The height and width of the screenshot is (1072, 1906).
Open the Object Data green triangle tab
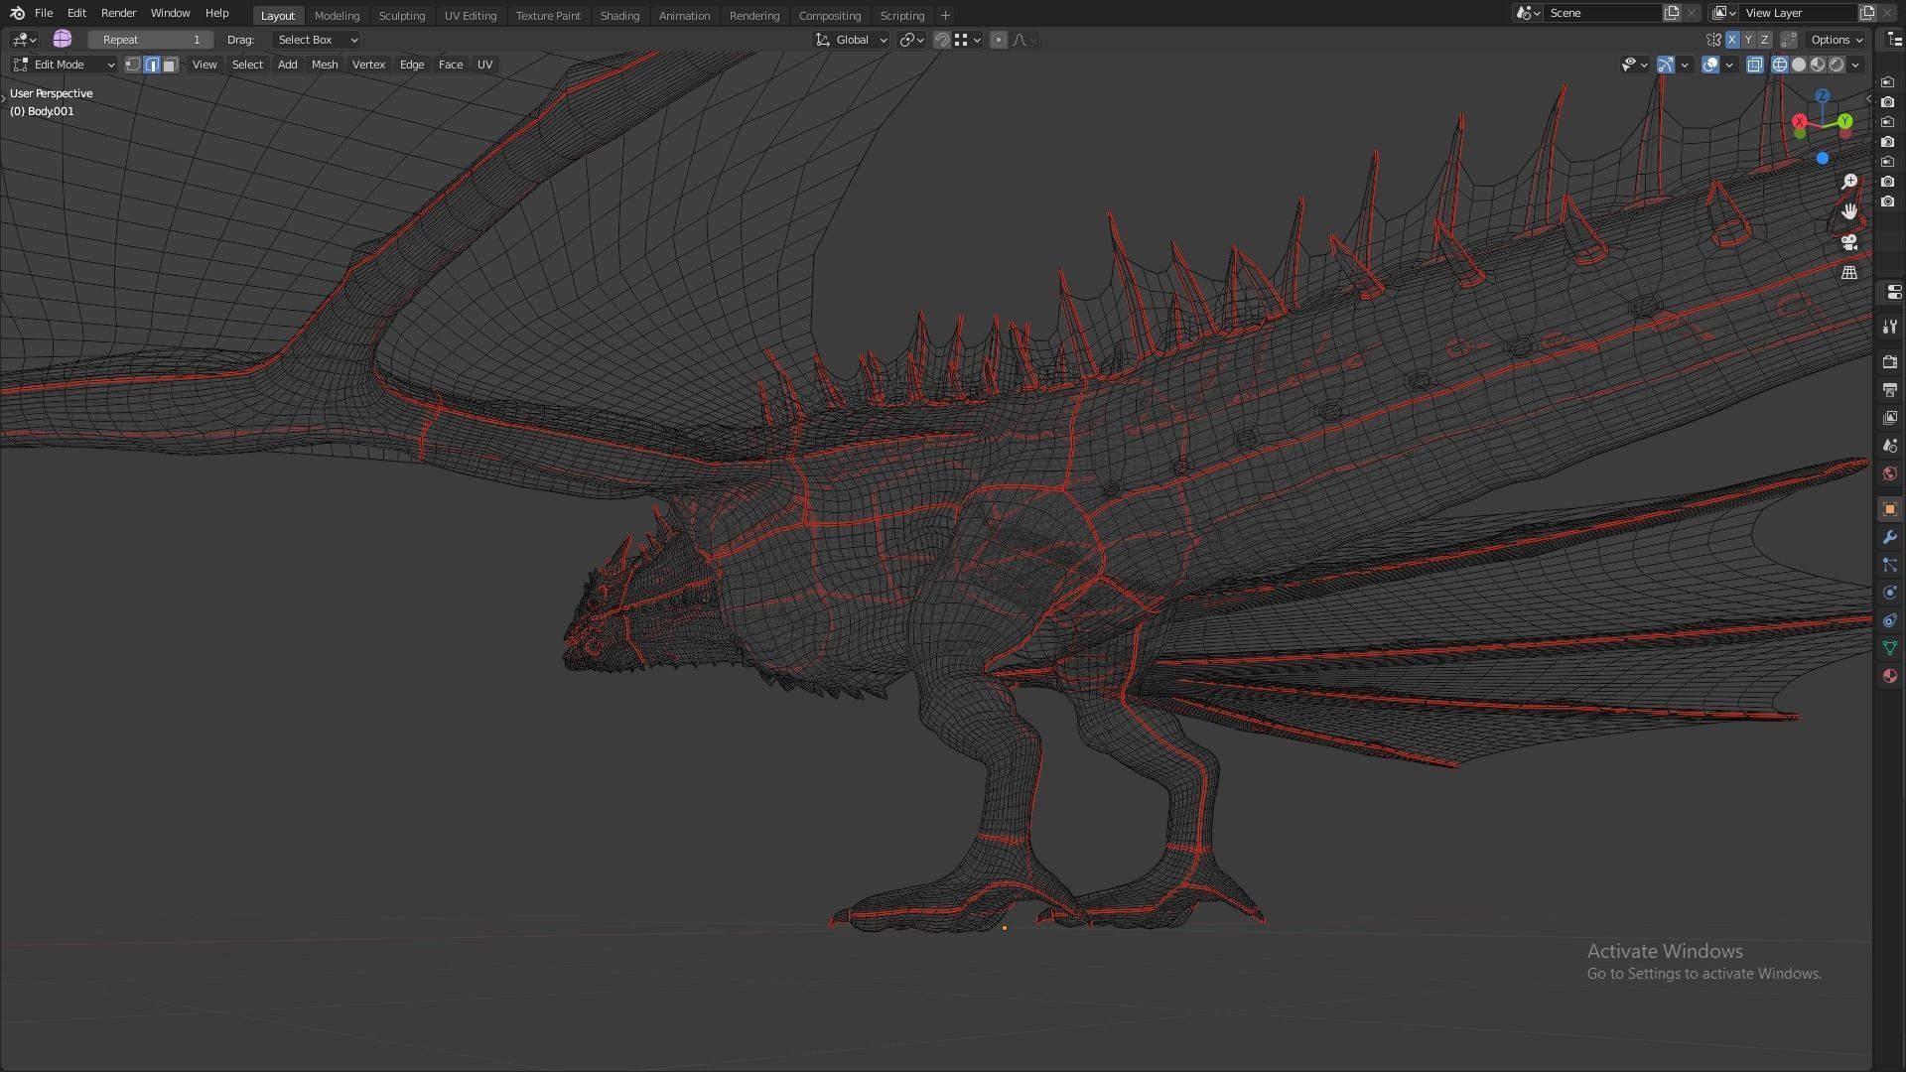click(x=1890, y=648)
